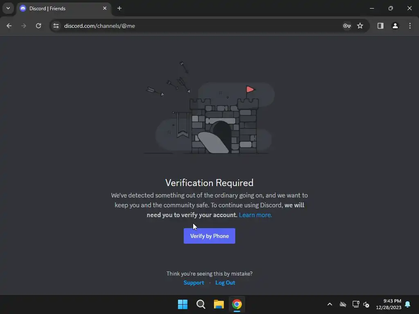The image size is (419, 314).
Task: Open the Support link
Action: 194,283
